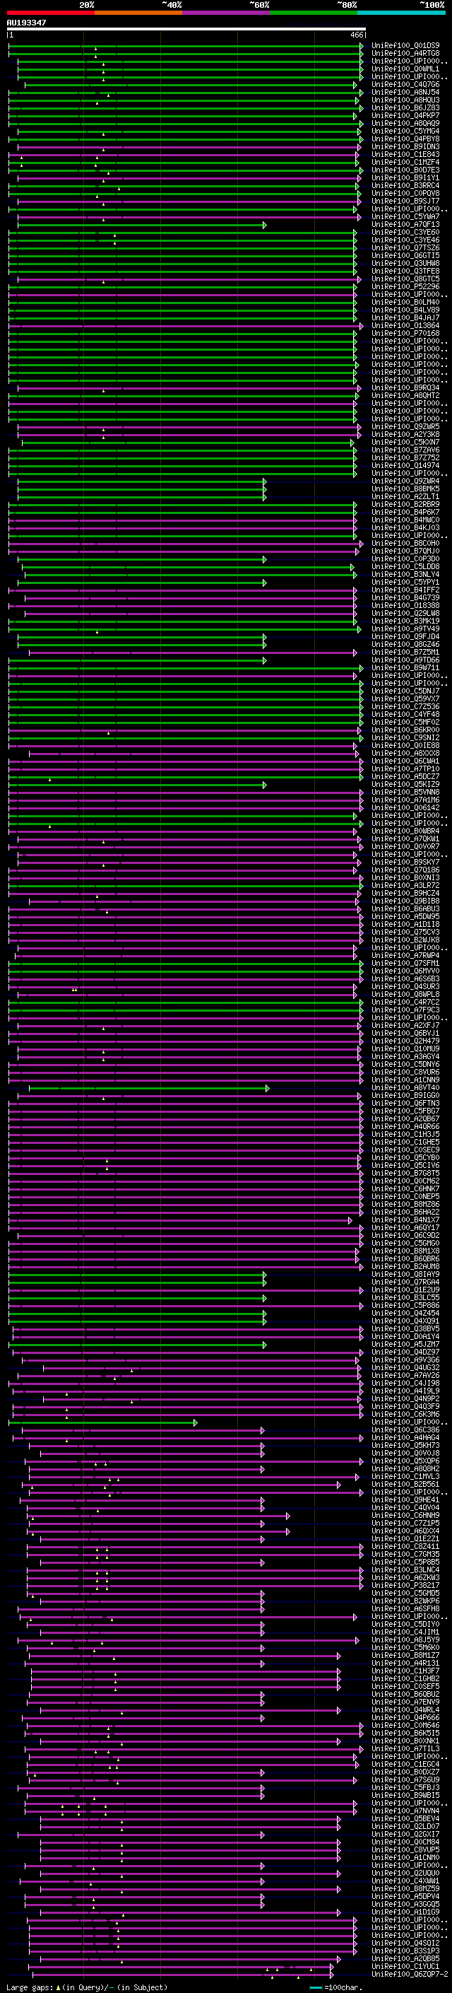The image size is (452, 1993).
Task: Select hit UniRef100_Q8GTC5
Action: (405, 279)
